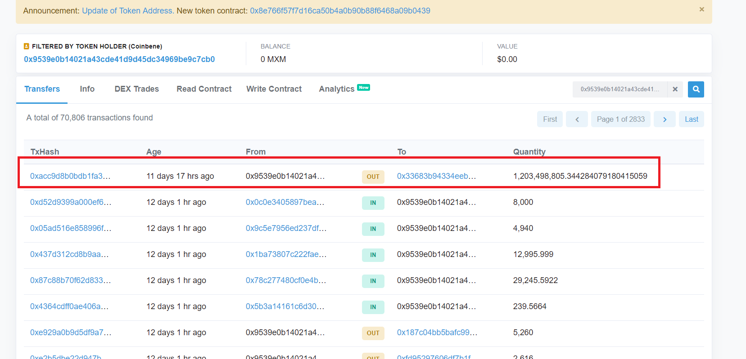
Task: Click the IN badge in the 239.5664 row
Action: click(x=373, y=307)
